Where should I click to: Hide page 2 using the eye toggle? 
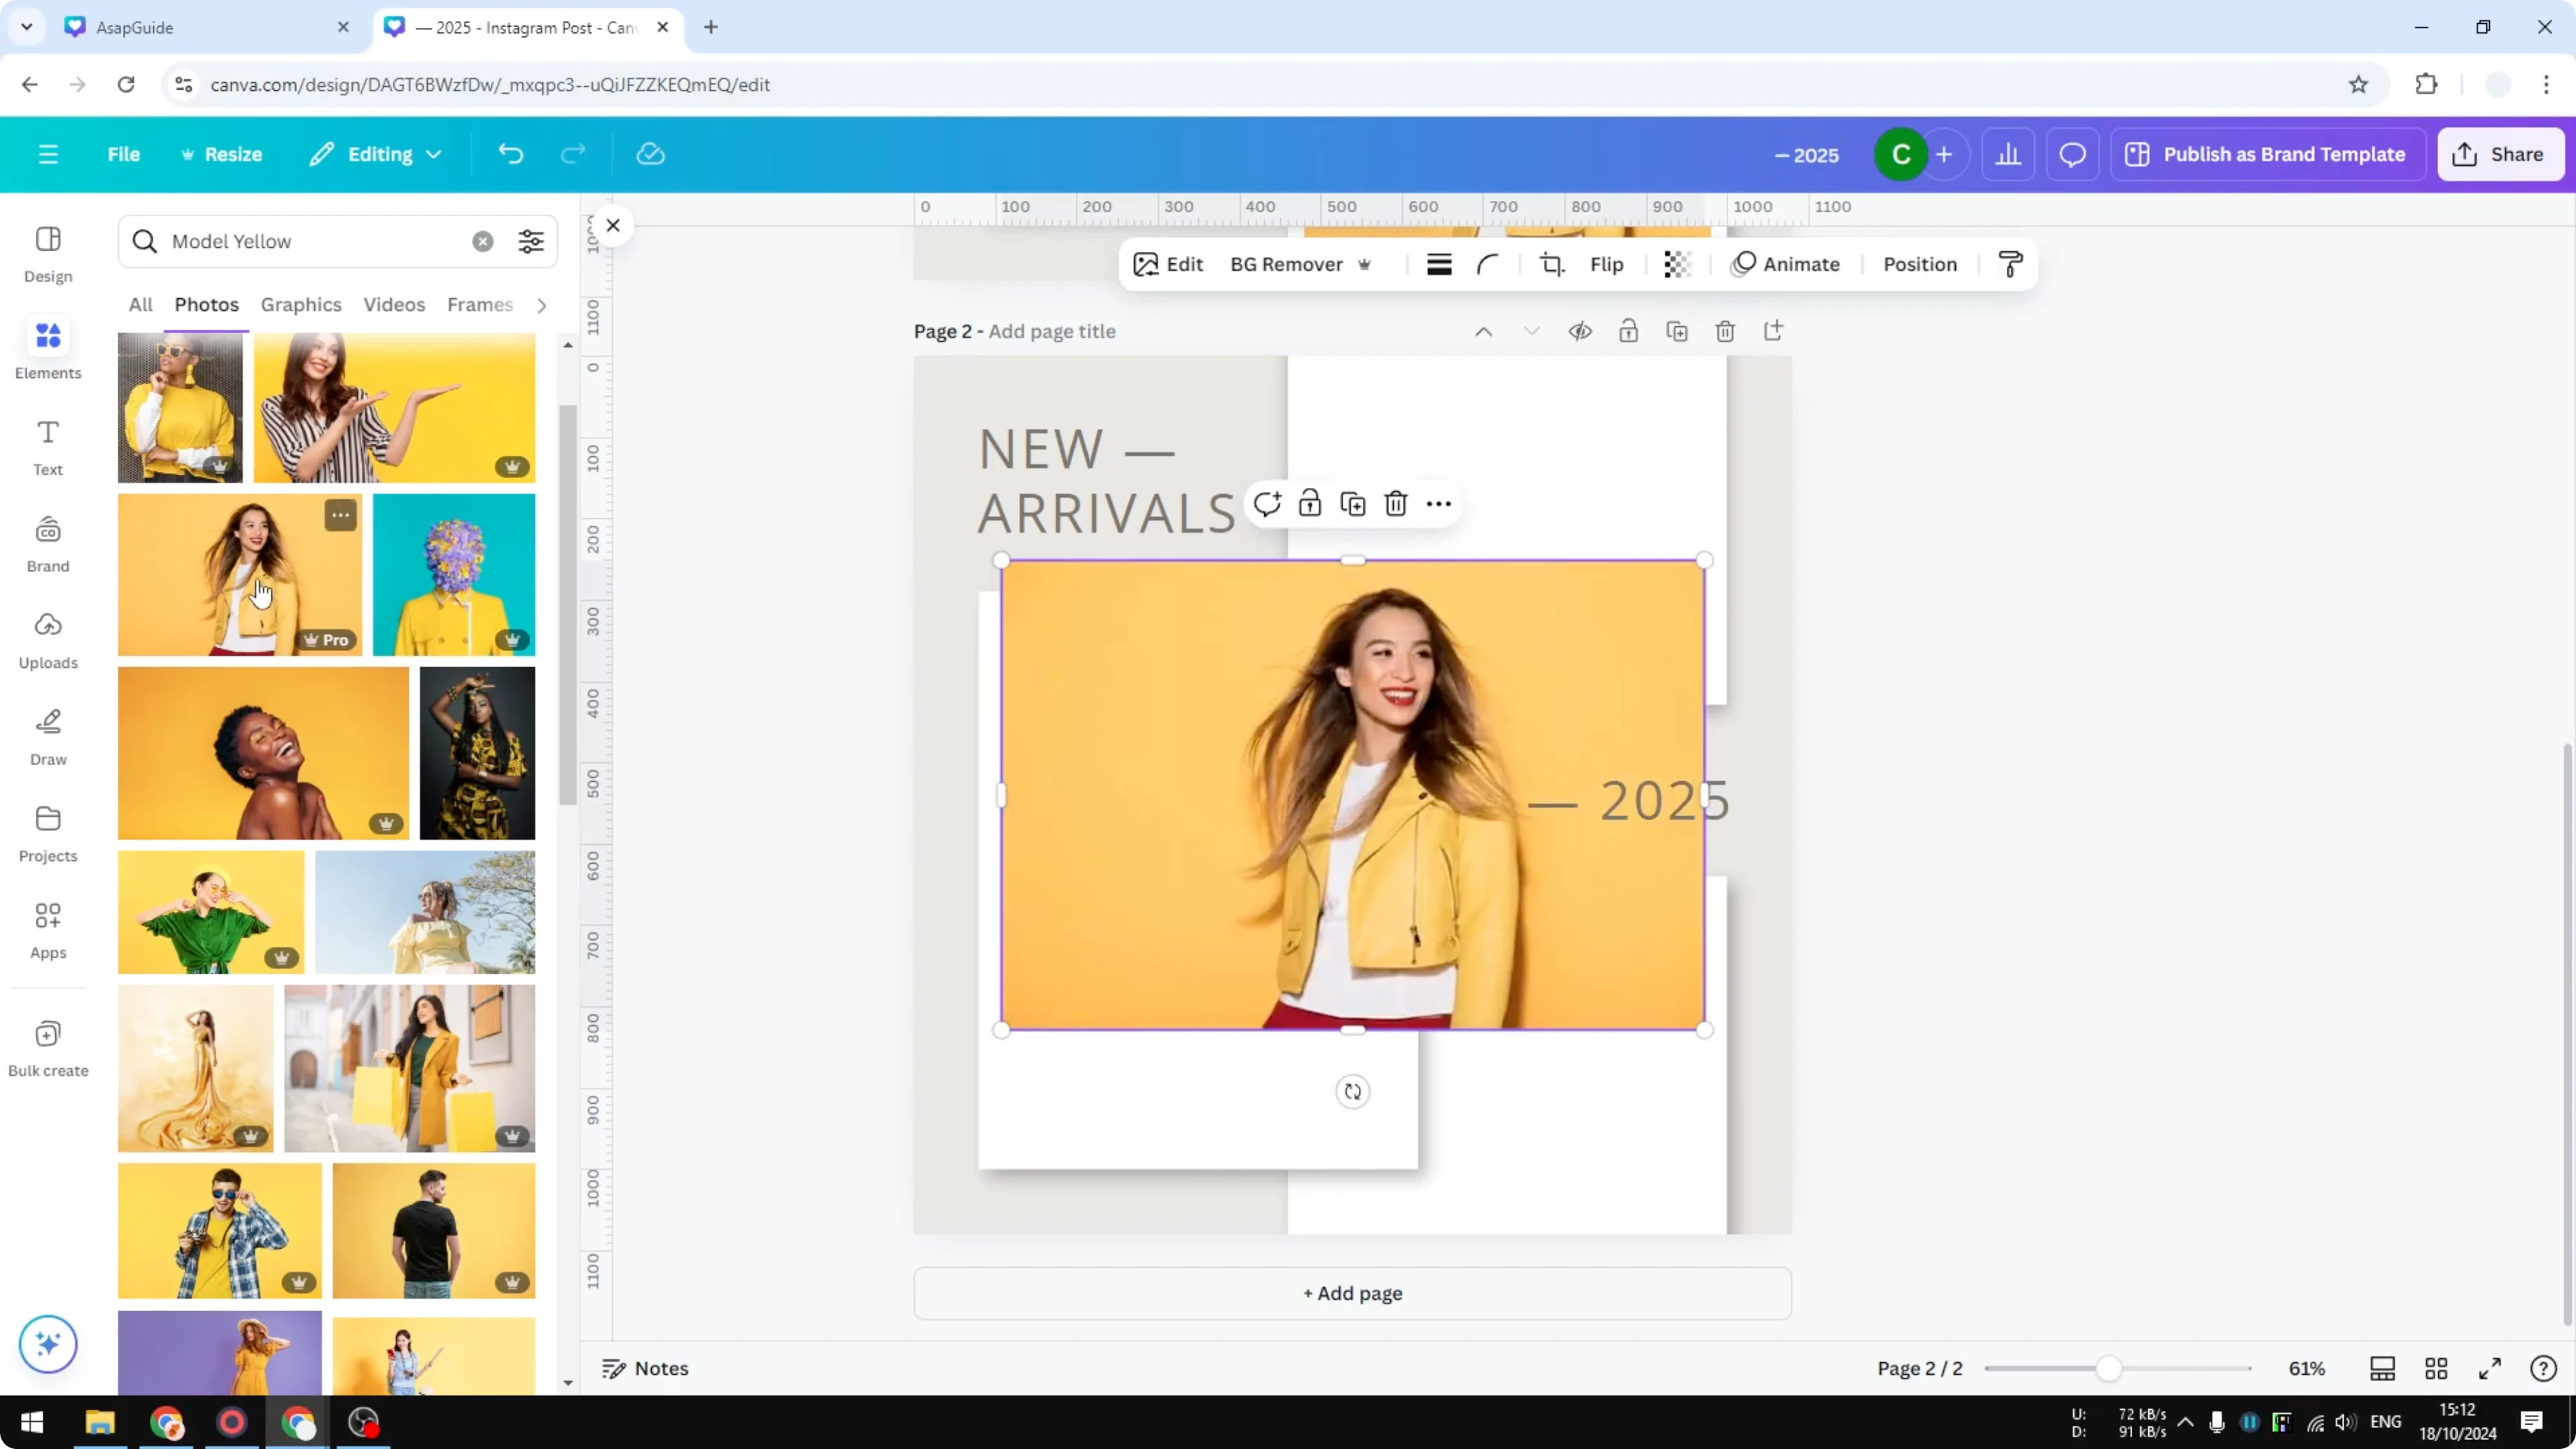(x=1580, y=331)
